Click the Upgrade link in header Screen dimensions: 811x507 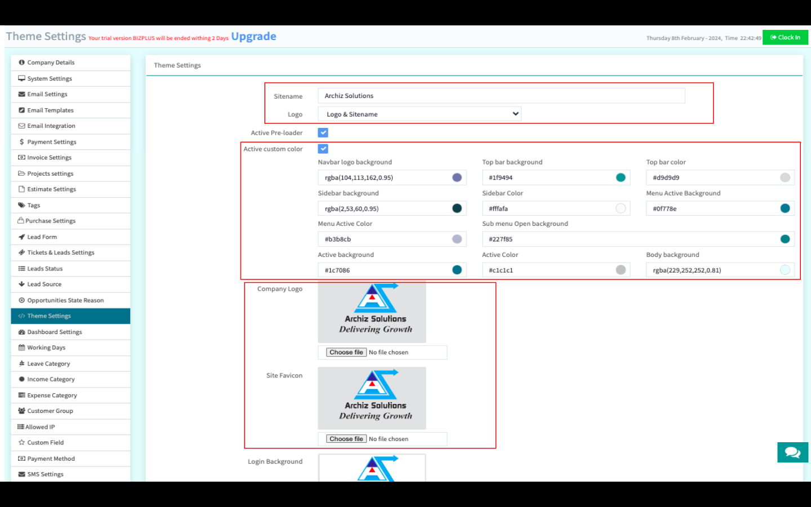[253, 37]
